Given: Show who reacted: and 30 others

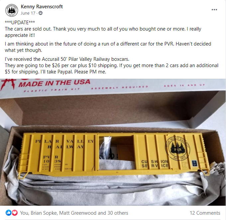Looking at the screenshot, I should [x=113, y=213].
